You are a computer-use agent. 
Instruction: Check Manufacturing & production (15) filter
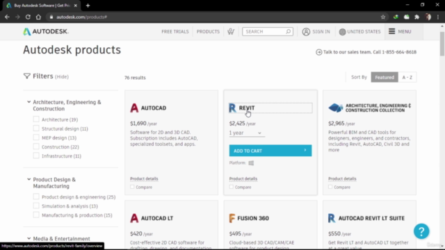(36, 215)
